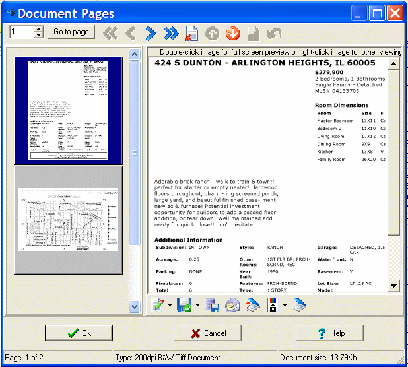Move page down with orange arrow icon

(x=232, y=32)
